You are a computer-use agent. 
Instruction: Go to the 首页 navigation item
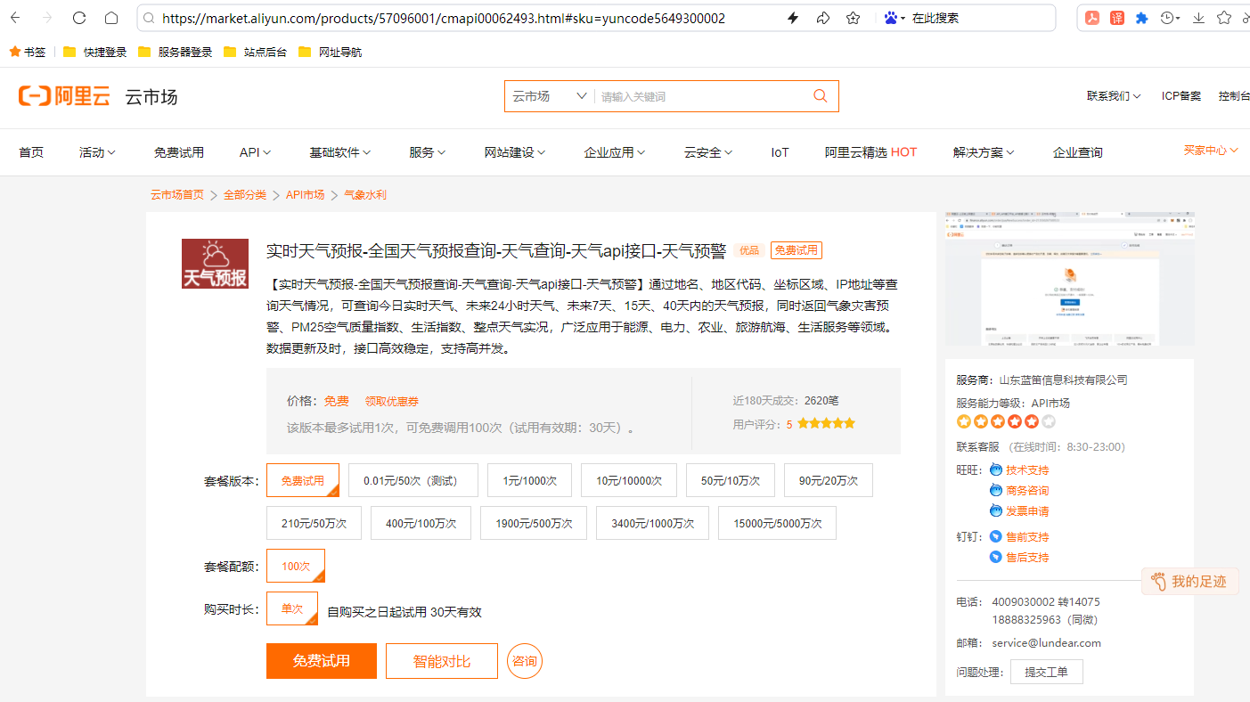[x=31, y=152]
